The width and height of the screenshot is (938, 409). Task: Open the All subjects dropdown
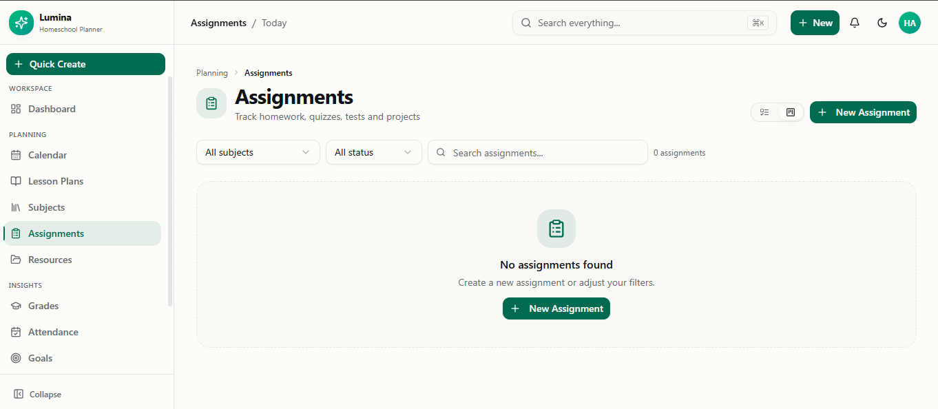coord(258,152)
